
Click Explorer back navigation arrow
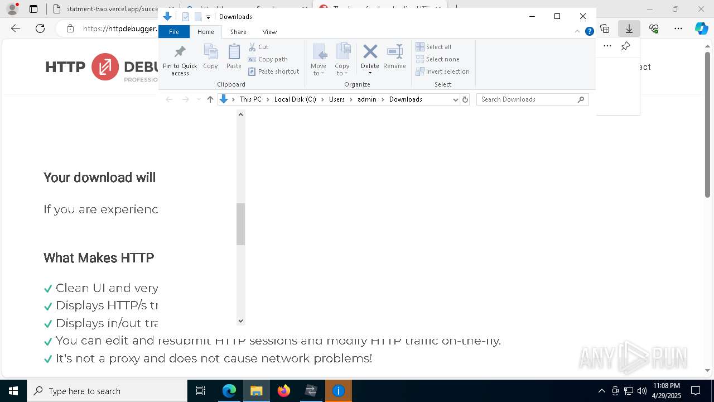tap(169, 99)
